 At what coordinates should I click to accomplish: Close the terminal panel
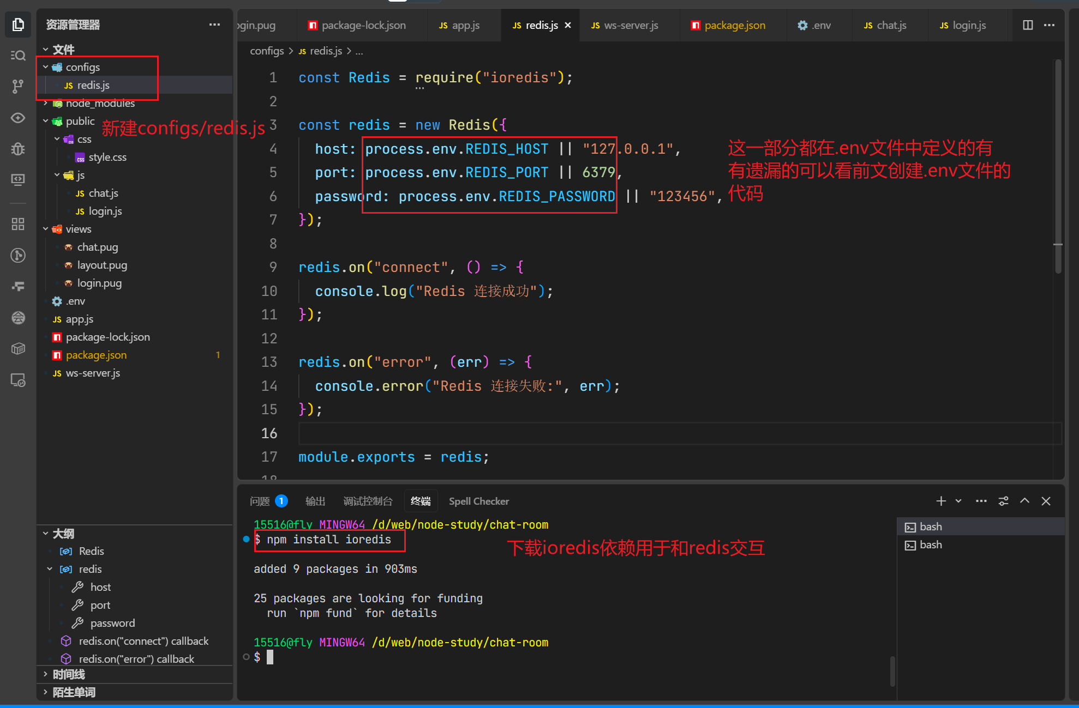click(x=1046, y=501)
